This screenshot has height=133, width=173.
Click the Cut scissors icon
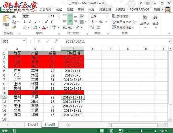tap(14, 16)
